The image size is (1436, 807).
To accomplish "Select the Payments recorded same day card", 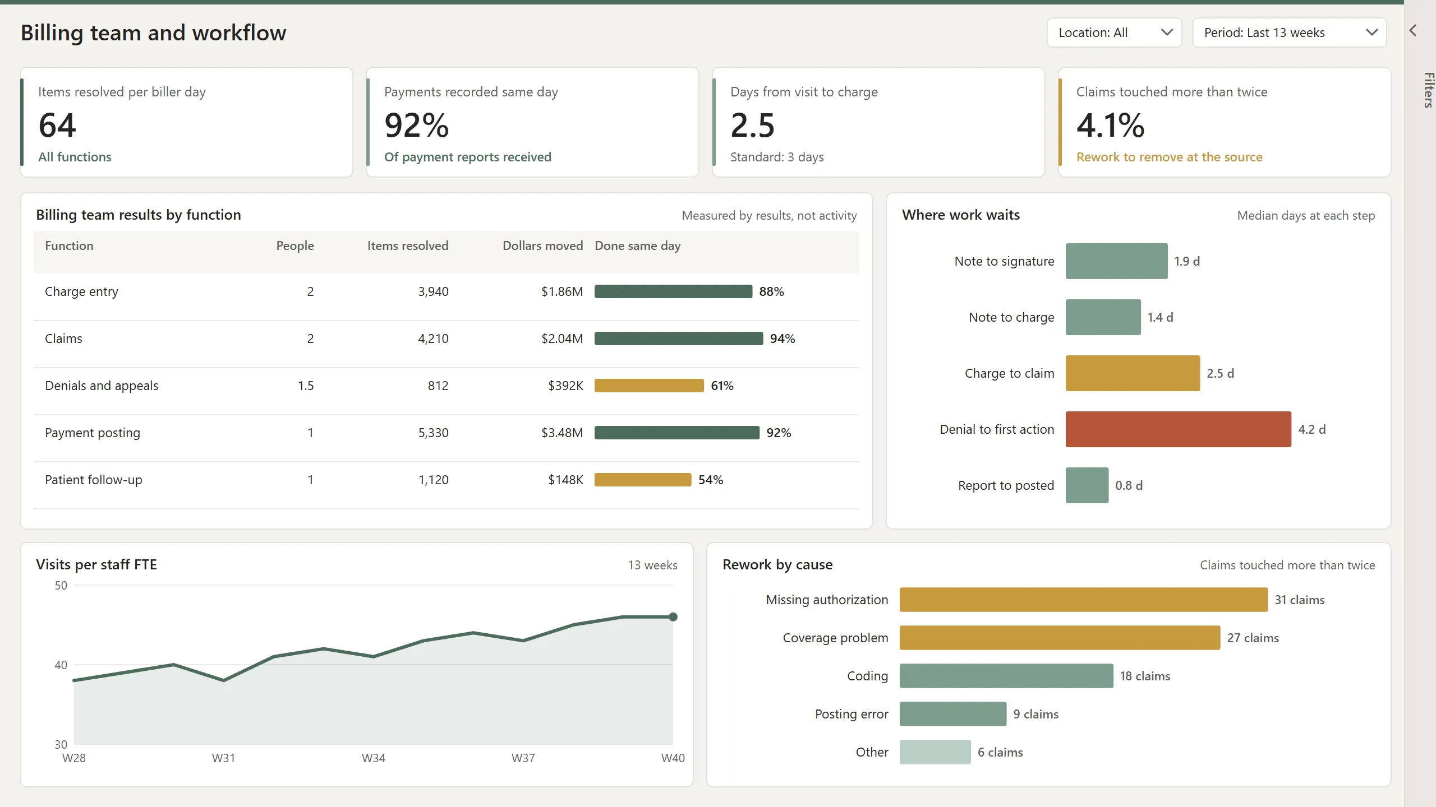I will (532, 122).
